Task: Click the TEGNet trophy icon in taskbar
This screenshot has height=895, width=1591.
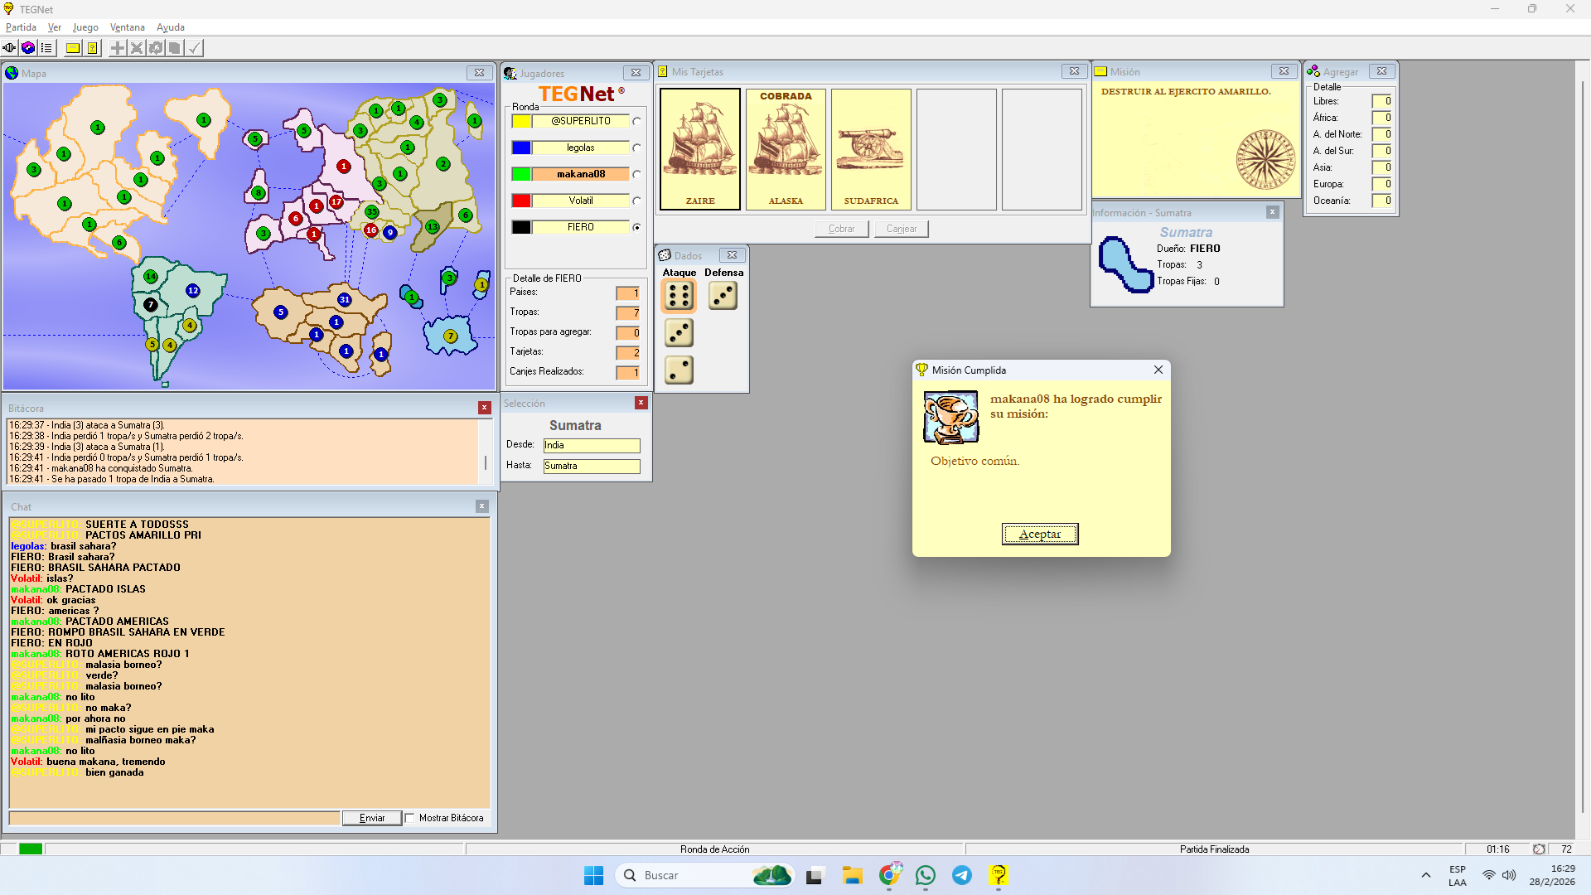Action: pos(998,875)
